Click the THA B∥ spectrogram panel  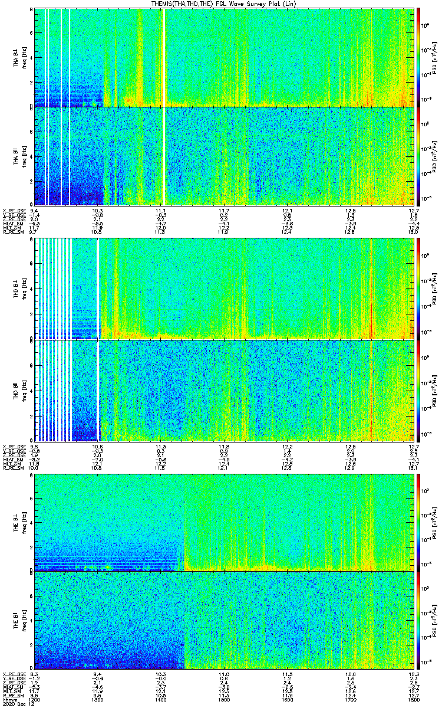(x=223, y=156)
